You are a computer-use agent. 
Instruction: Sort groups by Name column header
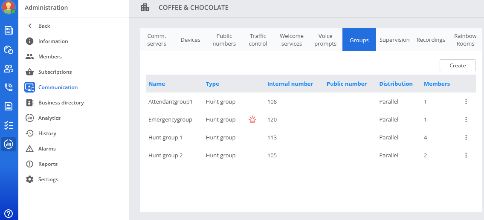pos(157,84)
